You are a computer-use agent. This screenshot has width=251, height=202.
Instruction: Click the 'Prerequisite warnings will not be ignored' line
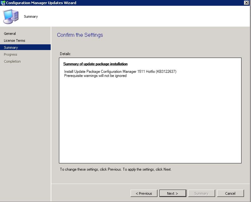pyautogui.click(x=95, y=76)
